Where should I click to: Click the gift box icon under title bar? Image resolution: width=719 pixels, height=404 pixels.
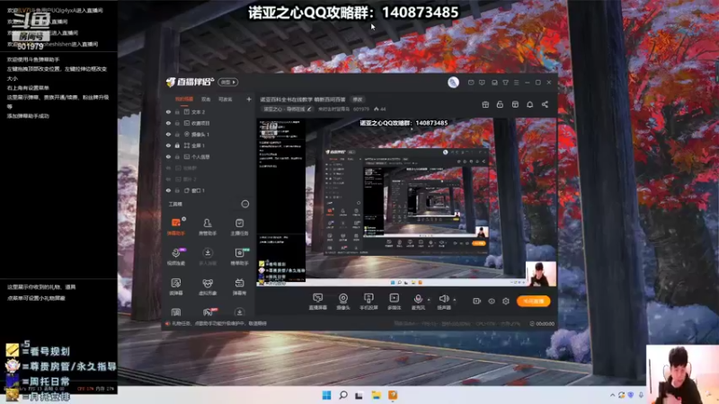[x=485, y=104]
